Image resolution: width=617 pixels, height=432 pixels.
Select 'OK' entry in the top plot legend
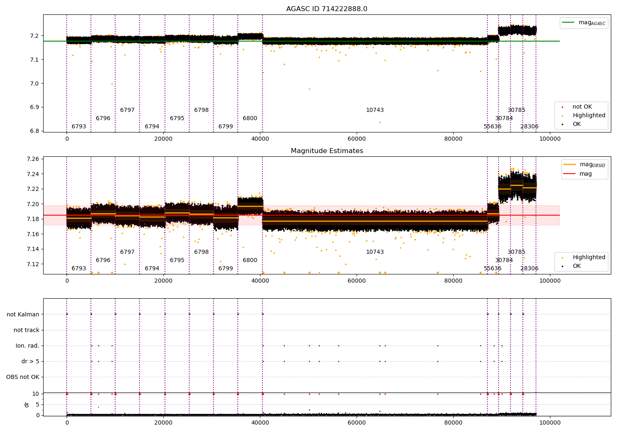pyautogui.click(x=577, y=124)
